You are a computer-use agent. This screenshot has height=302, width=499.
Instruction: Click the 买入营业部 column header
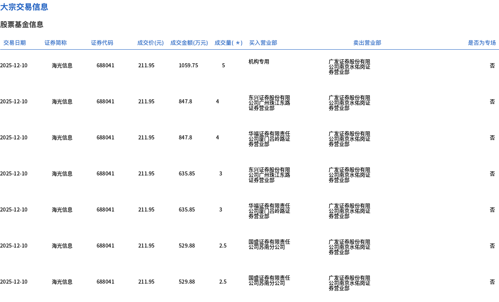[x=263, y=43]
